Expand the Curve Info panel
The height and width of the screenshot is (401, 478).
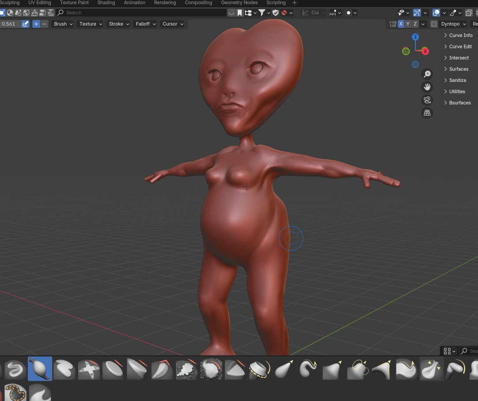pyautogui.click(x=460, y=35)
